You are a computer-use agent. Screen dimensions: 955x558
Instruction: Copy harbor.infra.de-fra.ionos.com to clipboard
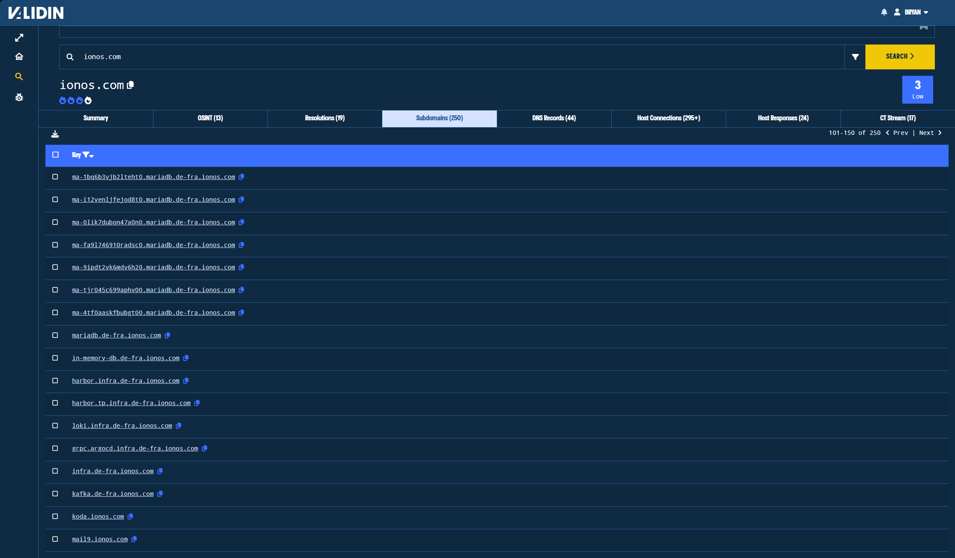pos(186,381)
